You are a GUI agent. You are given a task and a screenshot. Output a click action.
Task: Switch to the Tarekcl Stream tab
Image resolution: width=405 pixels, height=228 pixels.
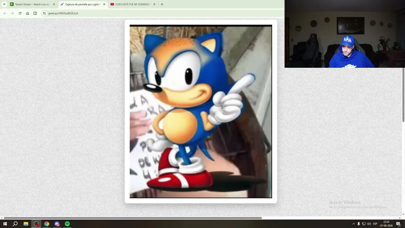point(33,4)
